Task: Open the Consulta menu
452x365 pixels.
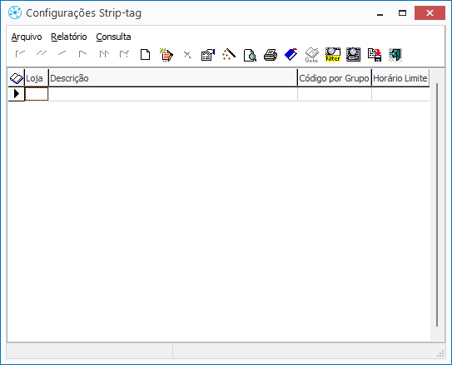Action: pyautogui.click(x=113, y=37)
